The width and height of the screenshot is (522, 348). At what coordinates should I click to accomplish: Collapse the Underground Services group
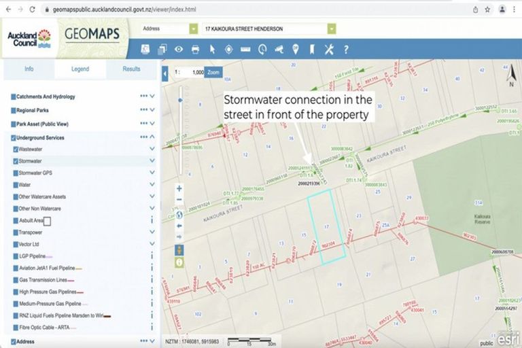click(x=152, y=137)
